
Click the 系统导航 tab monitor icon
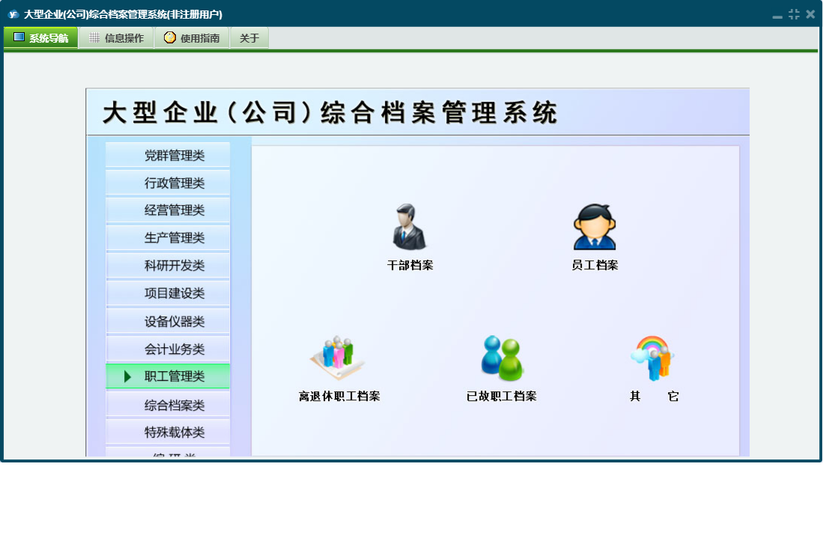(19, 37)
